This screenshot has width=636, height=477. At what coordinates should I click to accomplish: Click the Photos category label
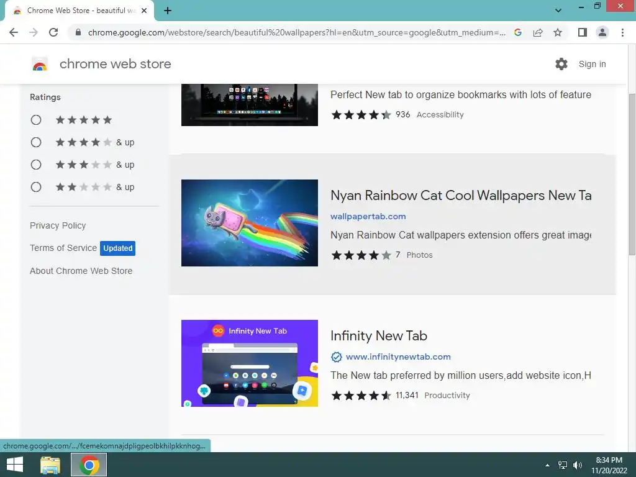(419, 255)
